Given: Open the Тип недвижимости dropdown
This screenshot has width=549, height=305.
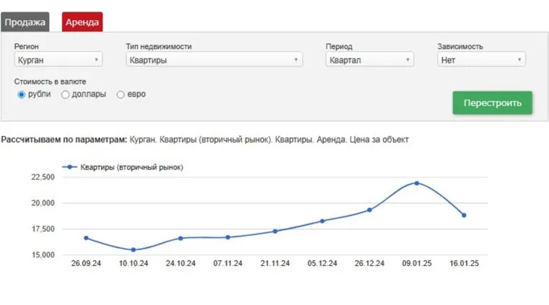Looking at the screenshot, I should tap(214, 60).
